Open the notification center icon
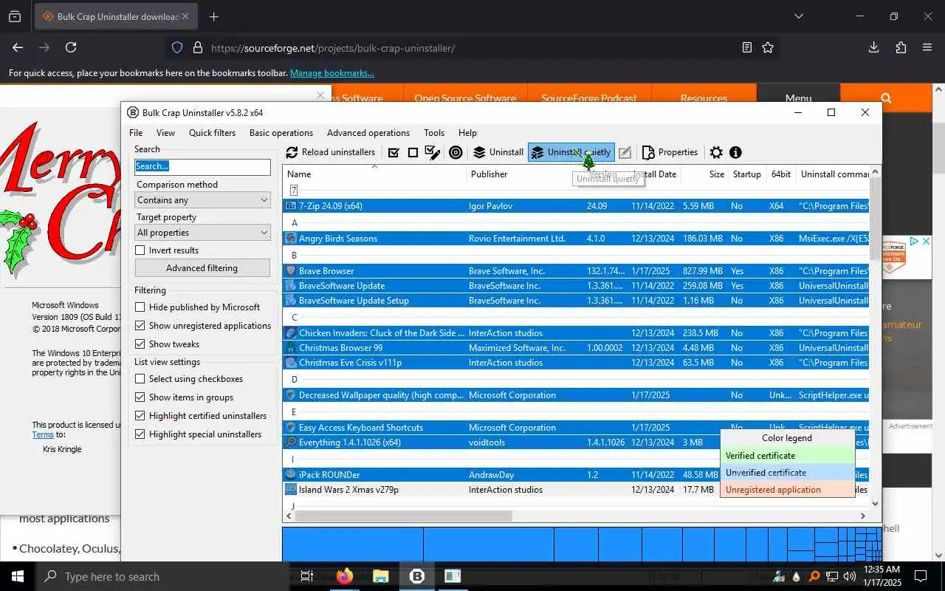 [x=921, y=576]
